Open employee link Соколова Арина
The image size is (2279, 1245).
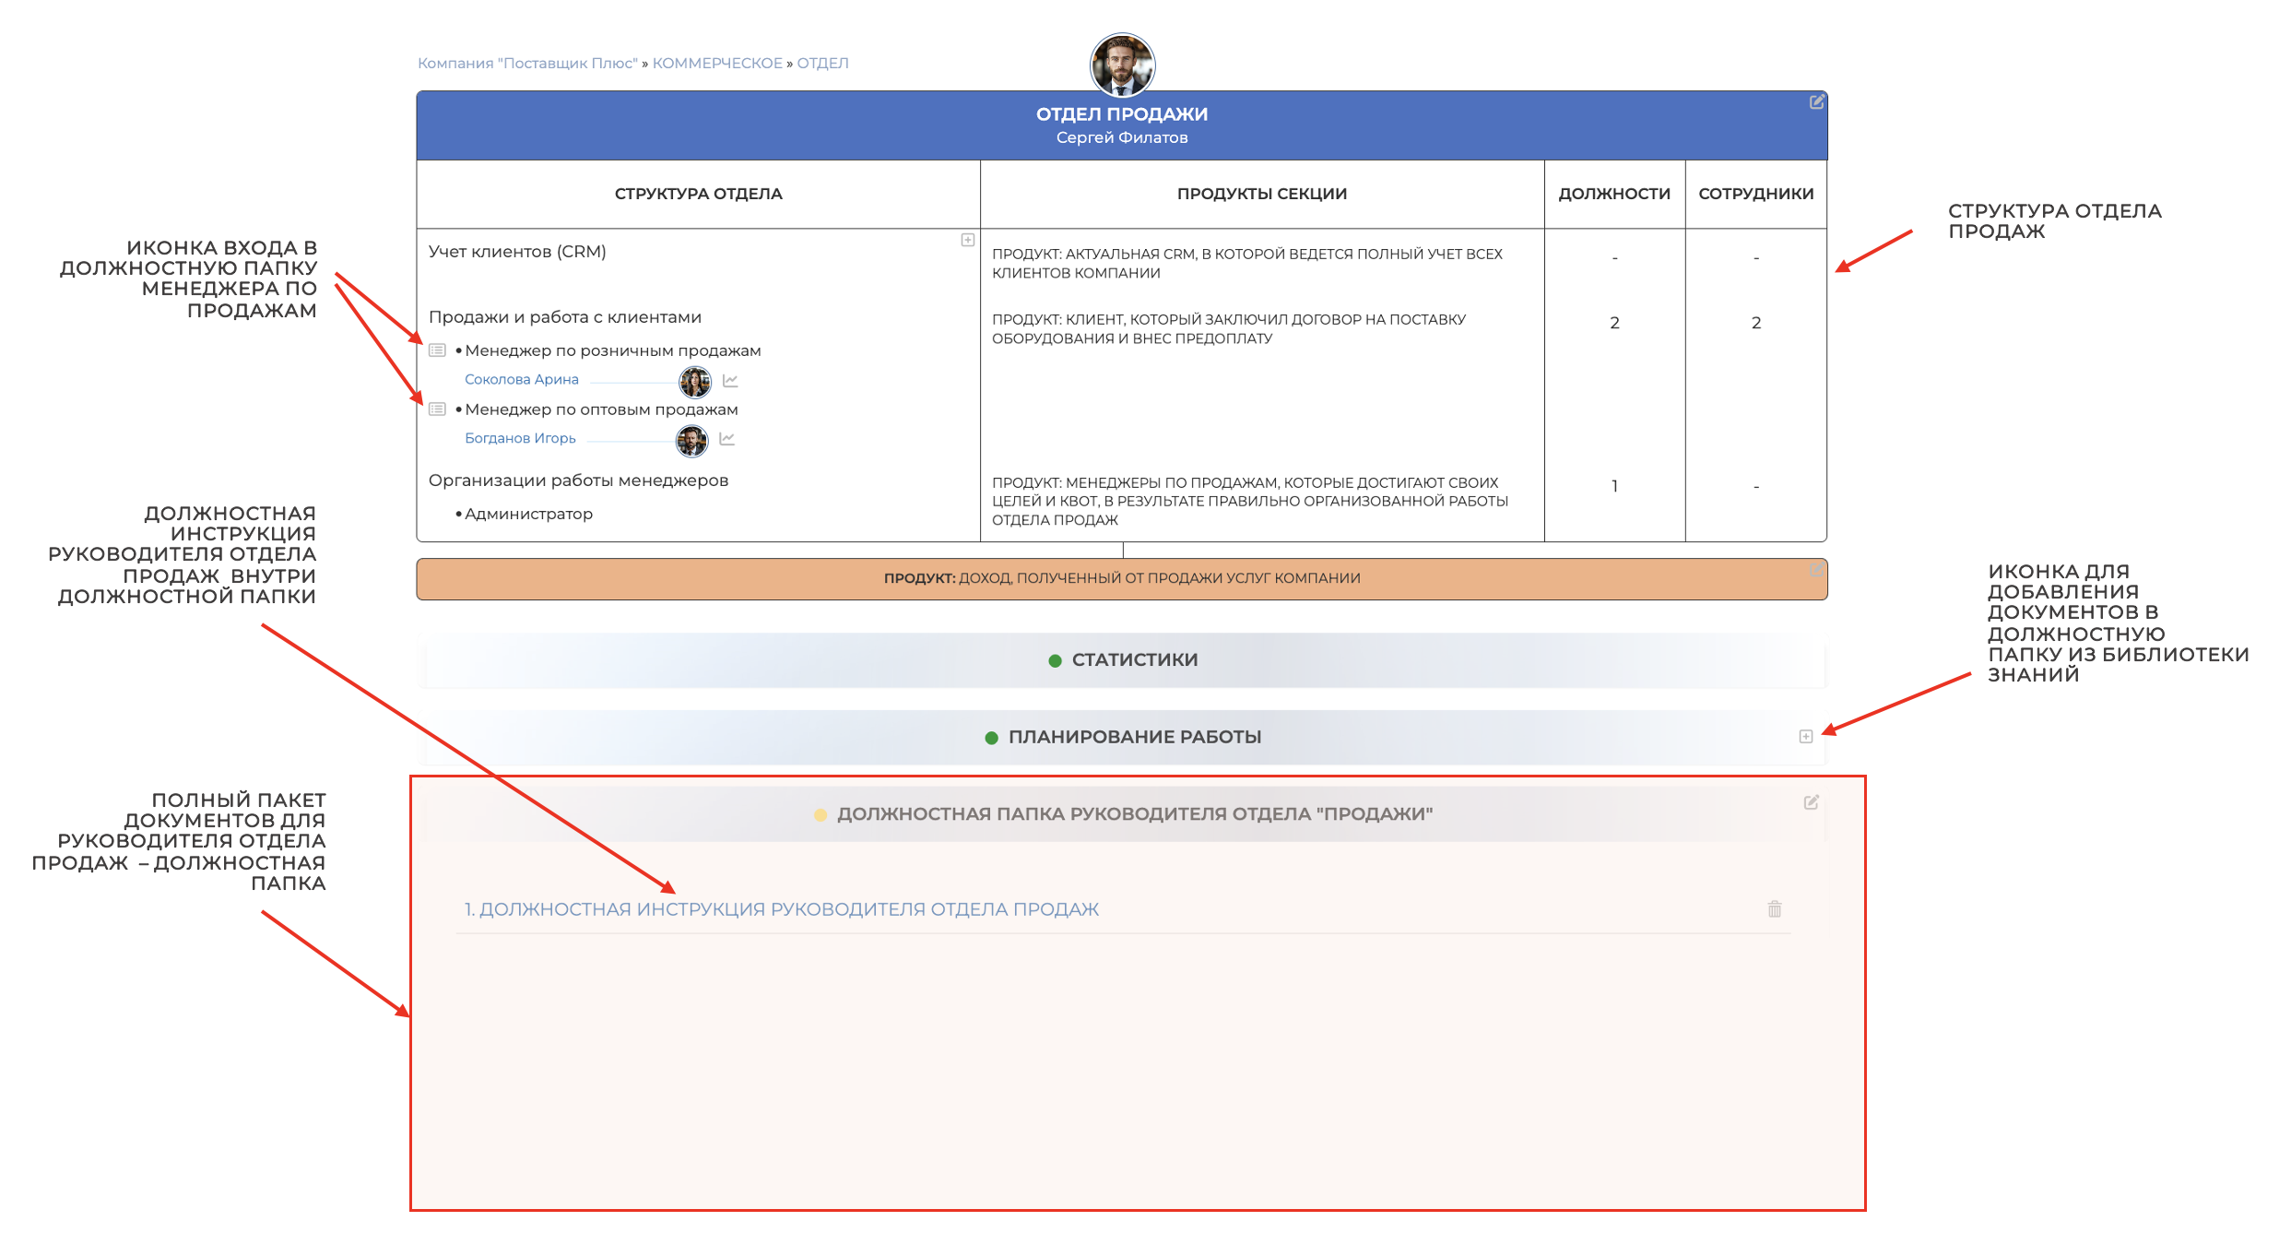(x=522, y=380)
